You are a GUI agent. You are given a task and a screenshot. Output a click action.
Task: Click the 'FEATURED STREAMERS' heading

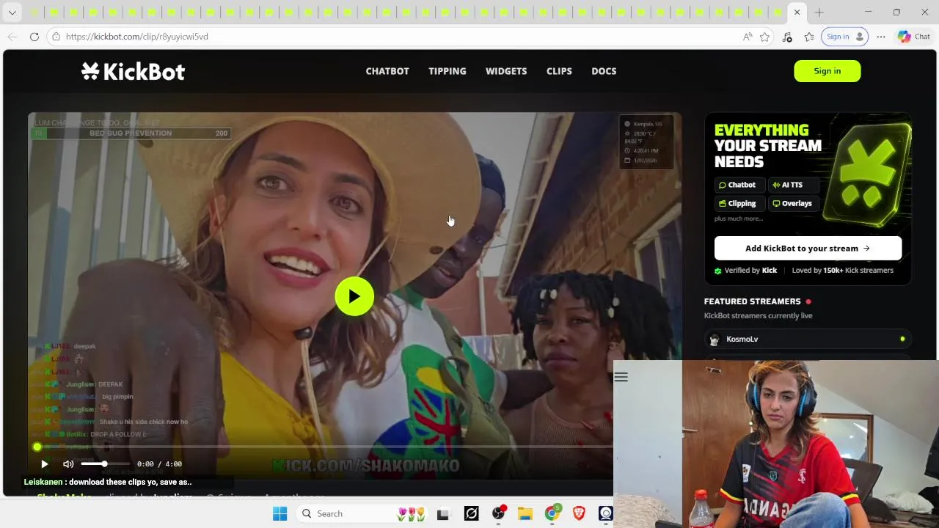point(752,301)
